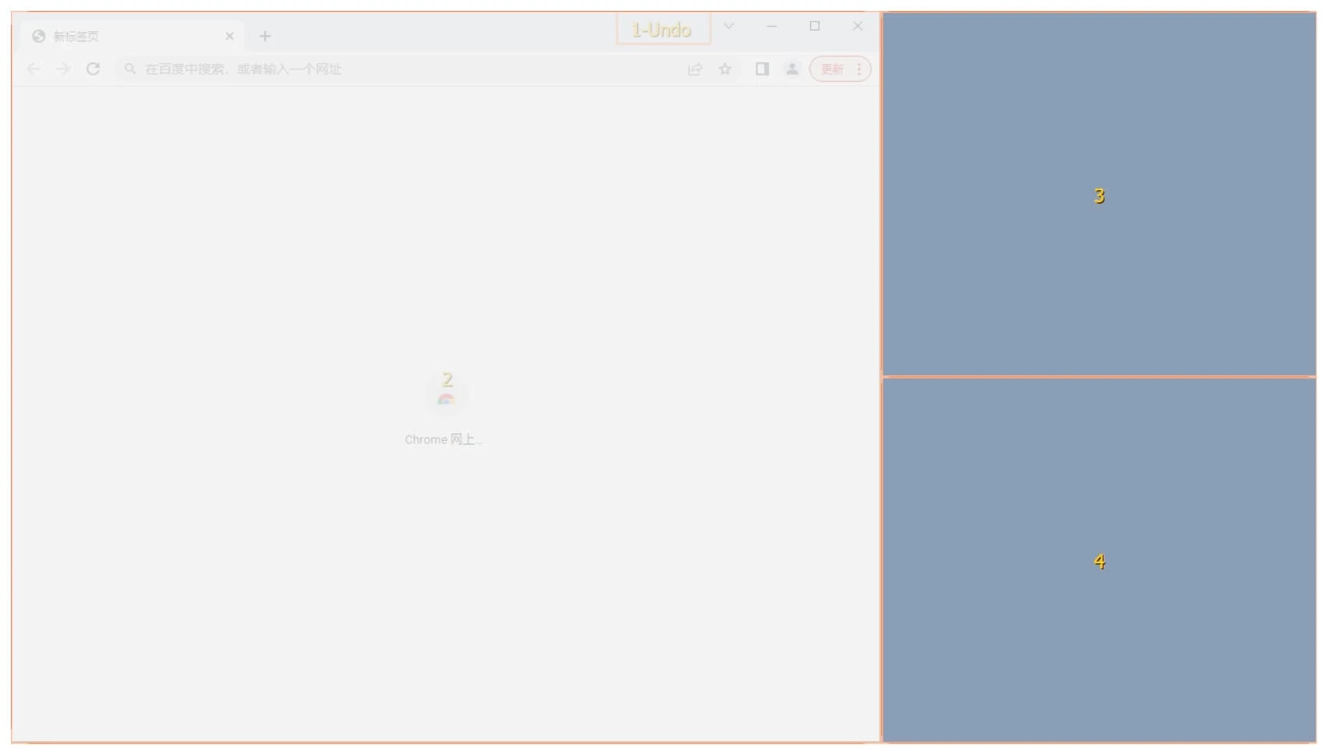Open a new tab with plus icon
Image resolution: width=1329 pixels, height=755 pixels.
(x=265, y=37)
